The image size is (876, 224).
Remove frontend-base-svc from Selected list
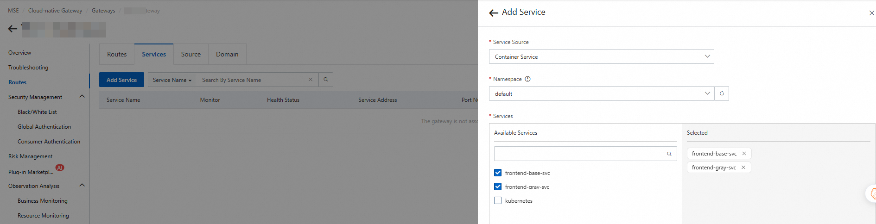pyautogui.click(x=744, y=154)
